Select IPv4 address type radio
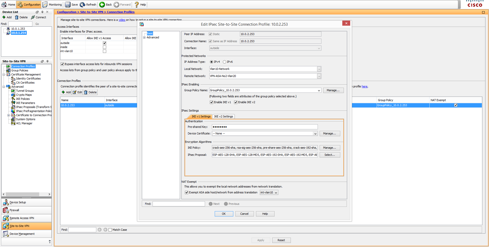489x247 pixels. click(211, 62)
